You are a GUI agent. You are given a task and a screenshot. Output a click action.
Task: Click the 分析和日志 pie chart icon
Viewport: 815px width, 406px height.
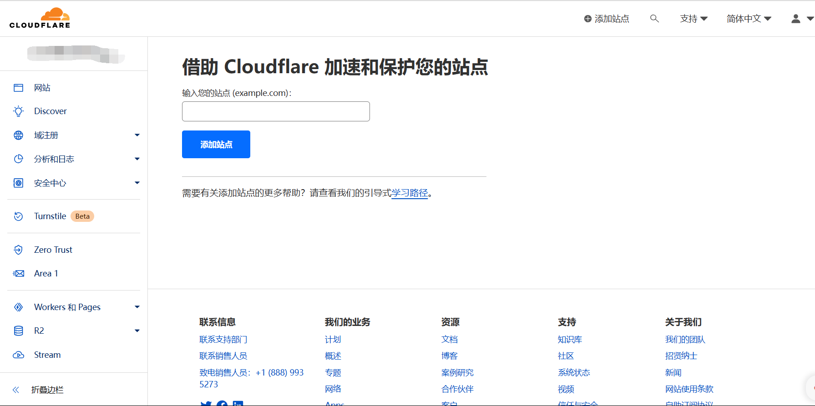tap(18, 159)
